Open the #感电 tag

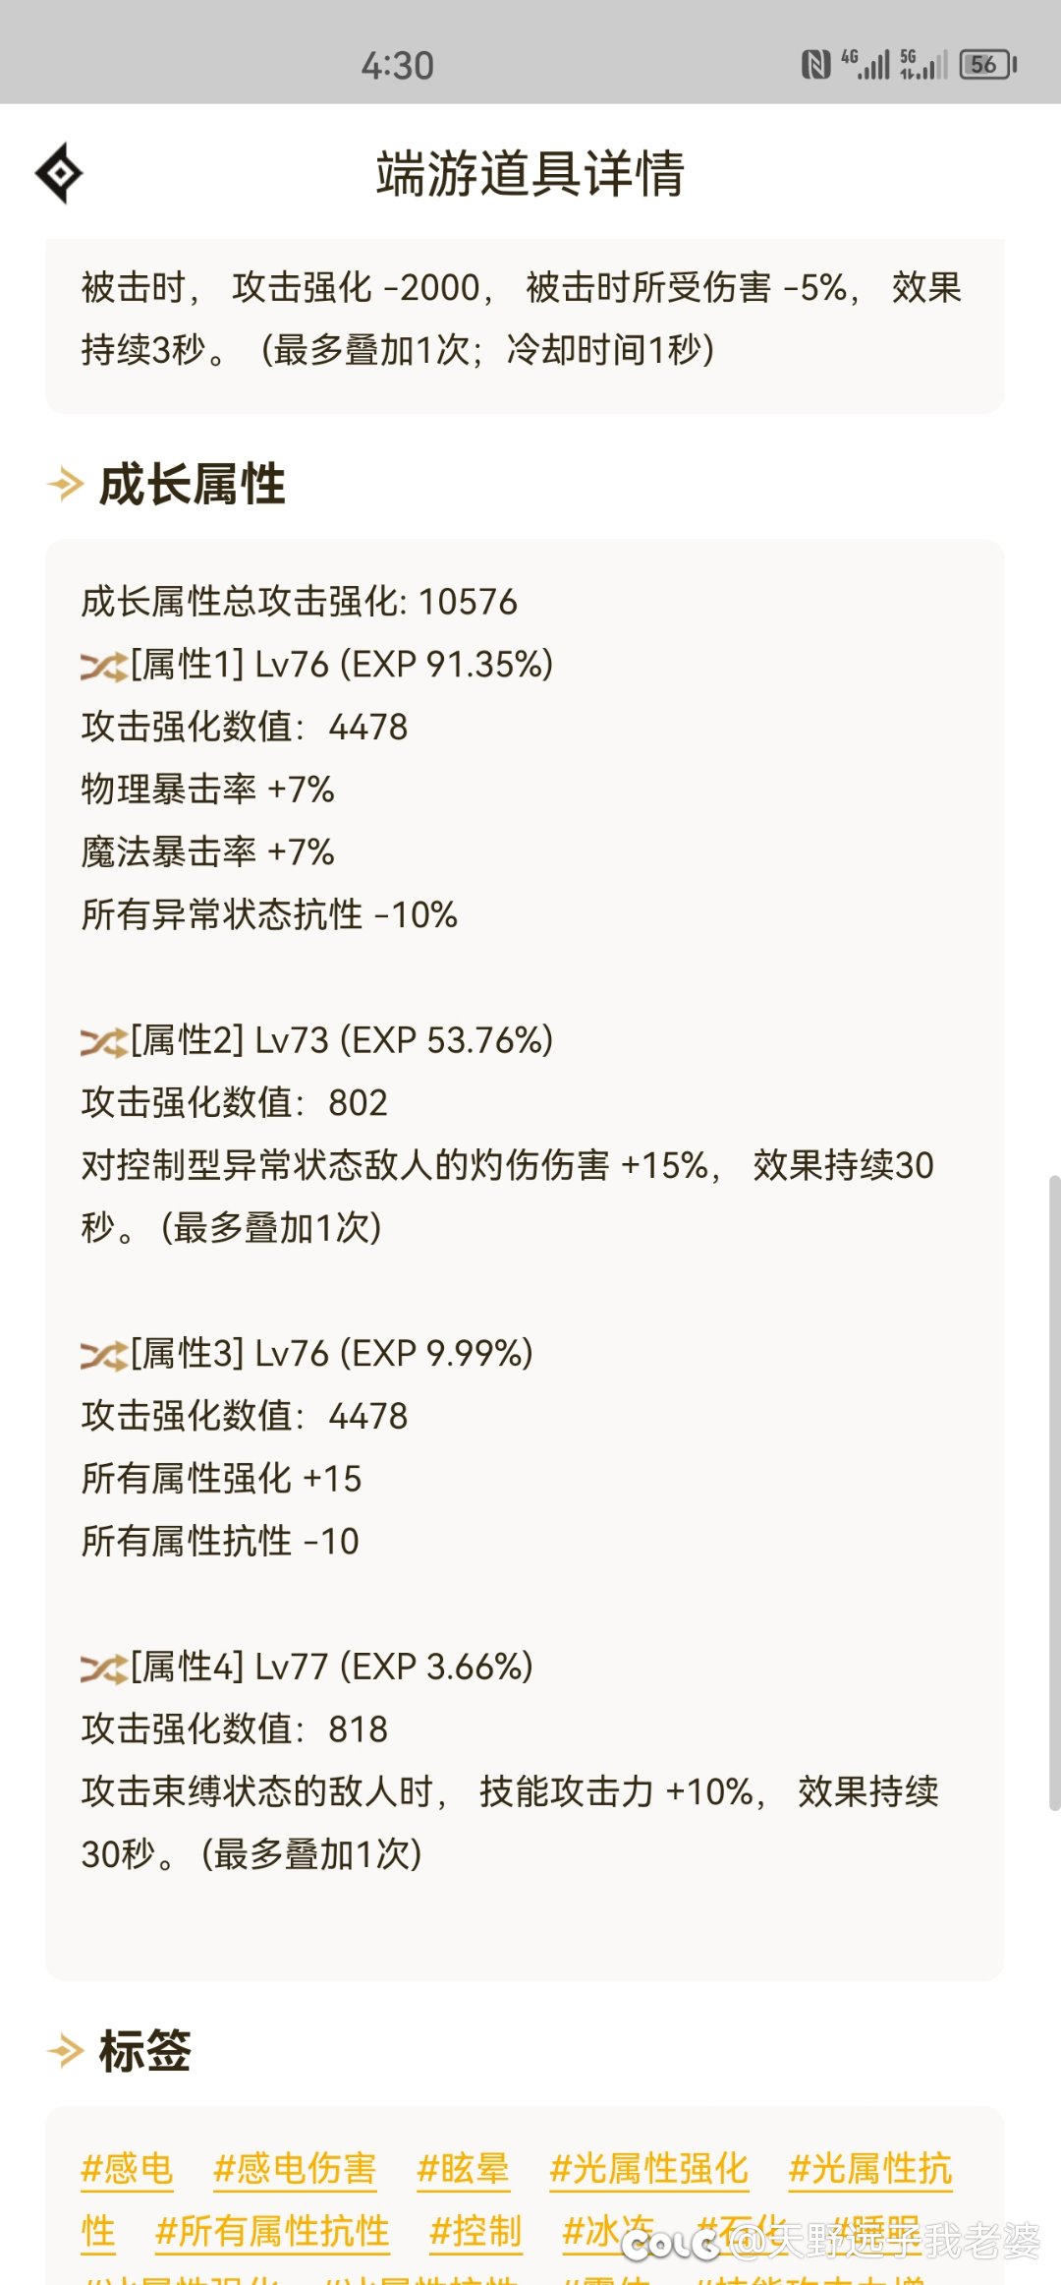coord(127,2168)
